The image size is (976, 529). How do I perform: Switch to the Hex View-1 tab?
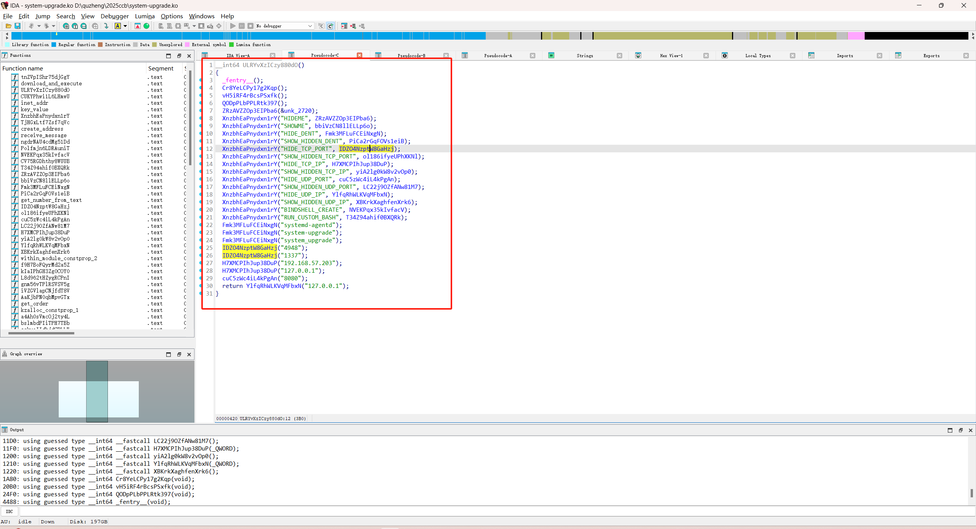[x=671, y=56]
